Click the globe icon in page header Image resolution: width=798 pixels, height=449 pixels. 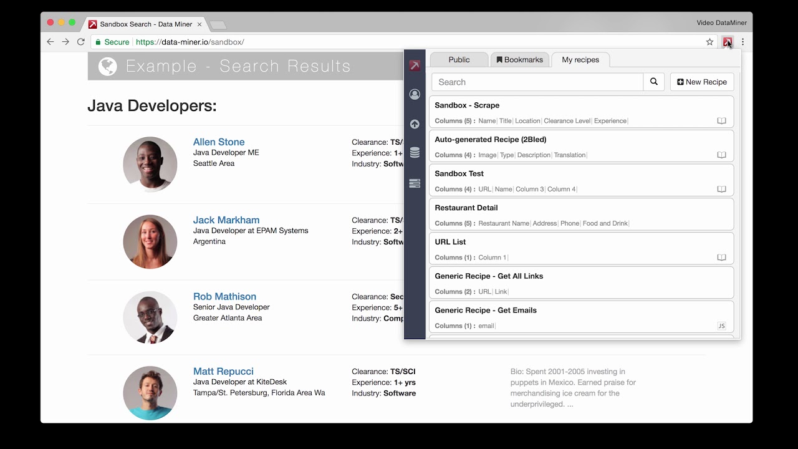[107, 66]
